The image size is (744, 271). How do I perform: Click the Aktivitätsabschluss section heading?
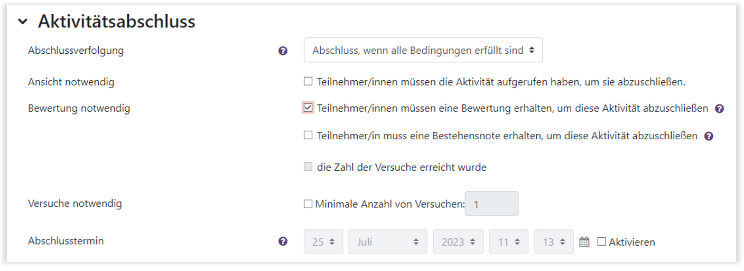pyautogui.click(x=117, y=22)
